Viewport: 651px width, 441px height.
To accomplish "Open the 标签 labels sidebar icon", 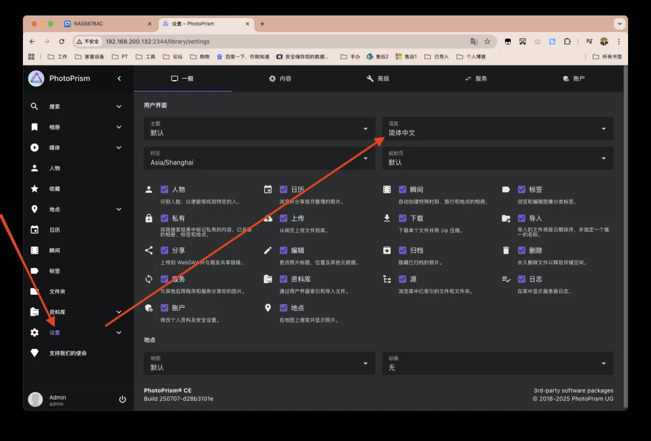I will click(35, 271).
